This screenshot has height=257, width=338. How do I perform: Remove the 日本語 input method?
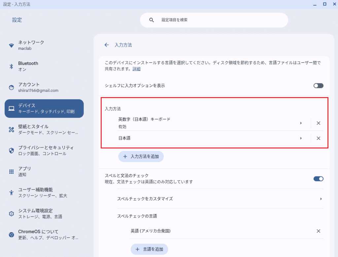coord(319,138)
